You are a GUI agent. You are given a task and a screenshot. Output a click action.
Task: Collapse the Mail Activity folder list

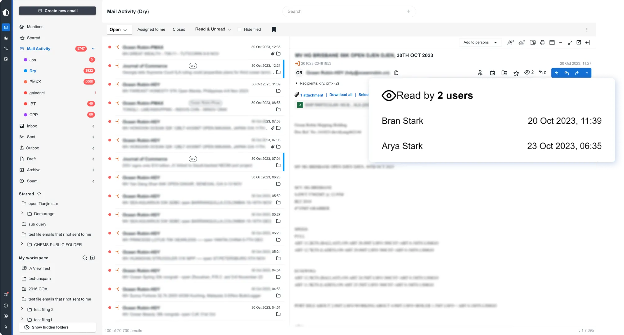[x=93, y=49]
